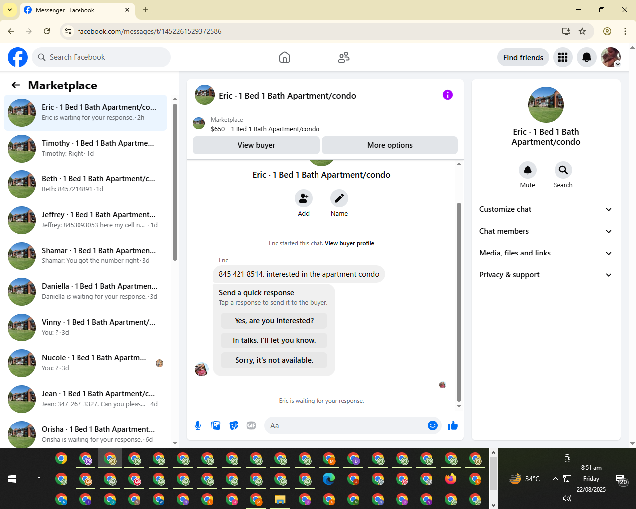
Task: Open View buyer profile link
Action: pos(349,243)
